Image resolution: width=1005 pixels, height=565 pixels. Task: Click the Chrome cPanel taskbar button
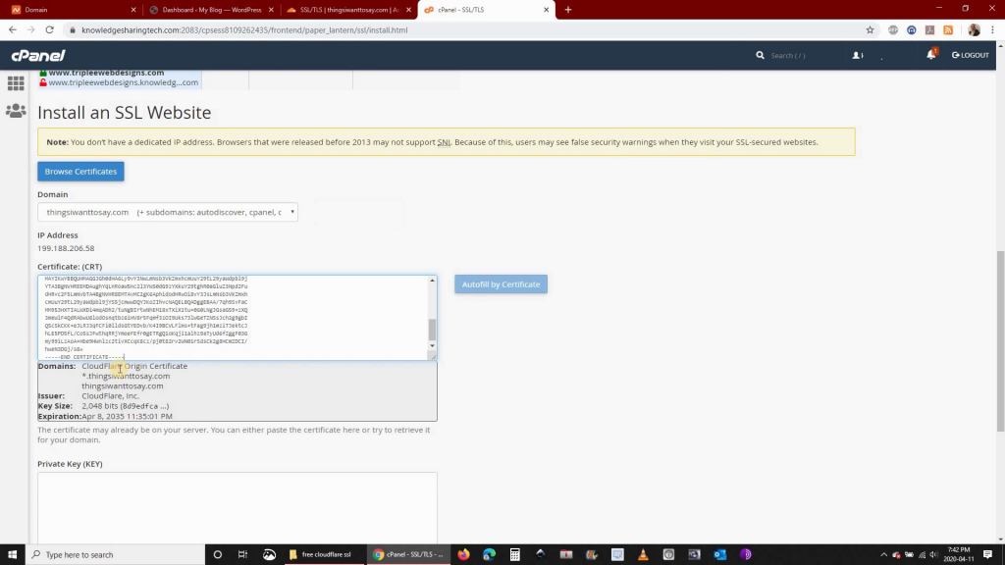click(409, 555)
